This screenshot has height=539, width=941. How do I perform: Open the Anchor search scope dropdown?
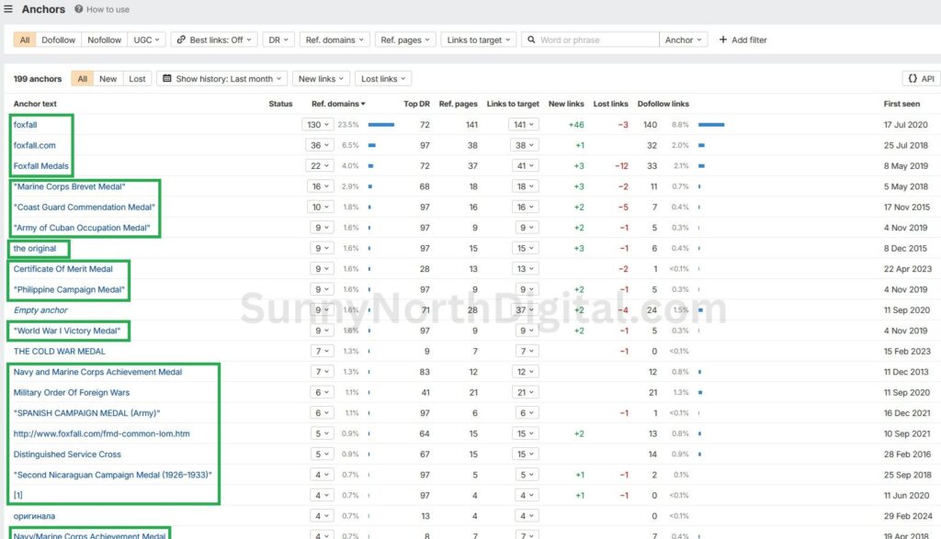tap(684, 40)
